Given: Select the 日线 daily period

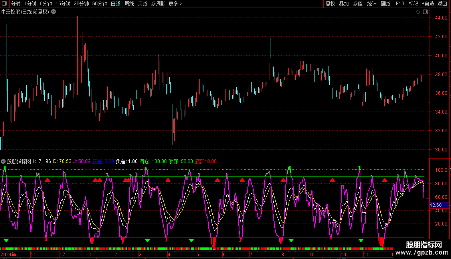Looking at the screenshot, I should [116, 4].
